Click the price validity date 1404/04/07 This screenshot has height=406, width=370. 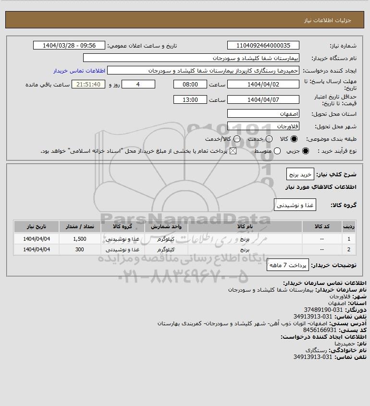[x=263, y=99]
